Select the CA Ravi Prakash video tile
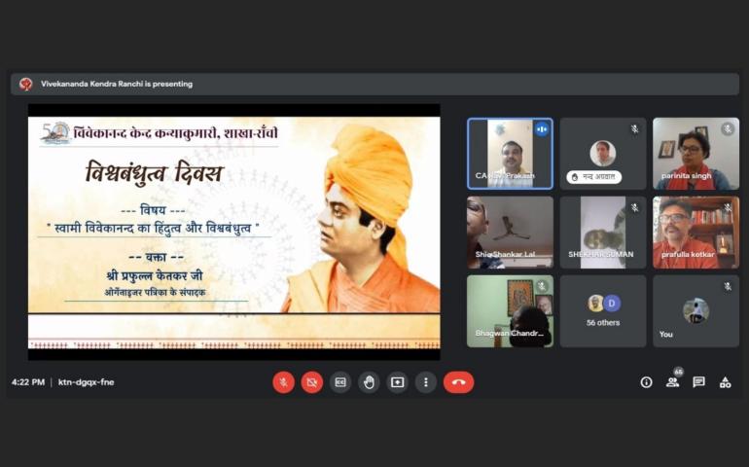This screenshot has height=467, width=749. (x=510, y=154)
